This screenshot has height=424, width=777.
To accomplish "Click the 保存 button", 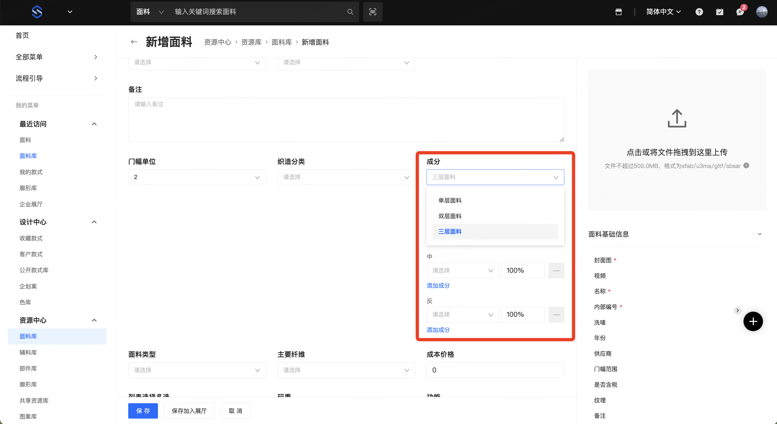I will [x=143, y=411].
